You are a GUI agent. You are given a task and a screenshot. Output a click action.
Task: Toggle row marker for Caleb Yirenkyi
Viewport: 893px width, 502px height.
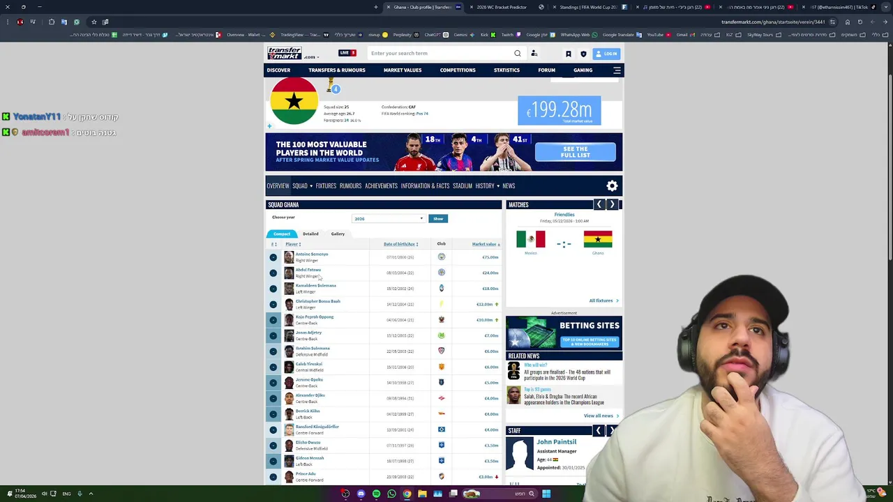click(x=273, y=367)
